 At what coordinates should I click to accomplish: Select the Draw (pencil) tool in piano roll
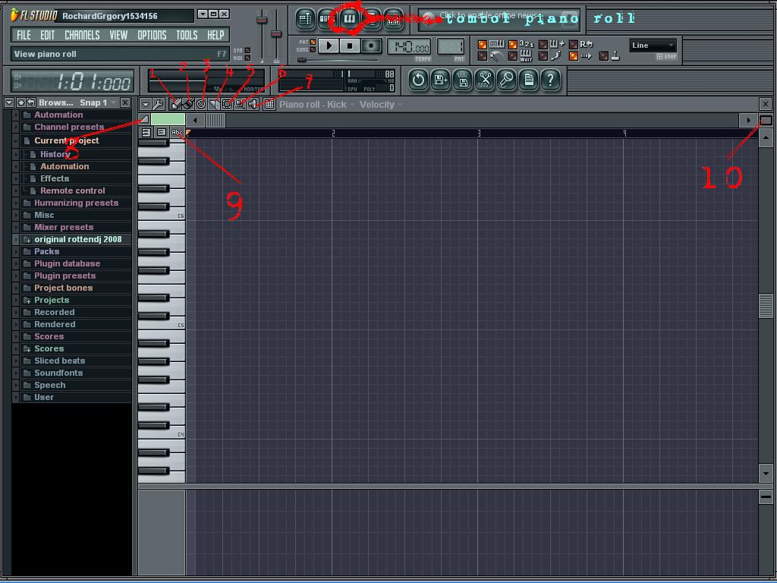click(176, 104)
